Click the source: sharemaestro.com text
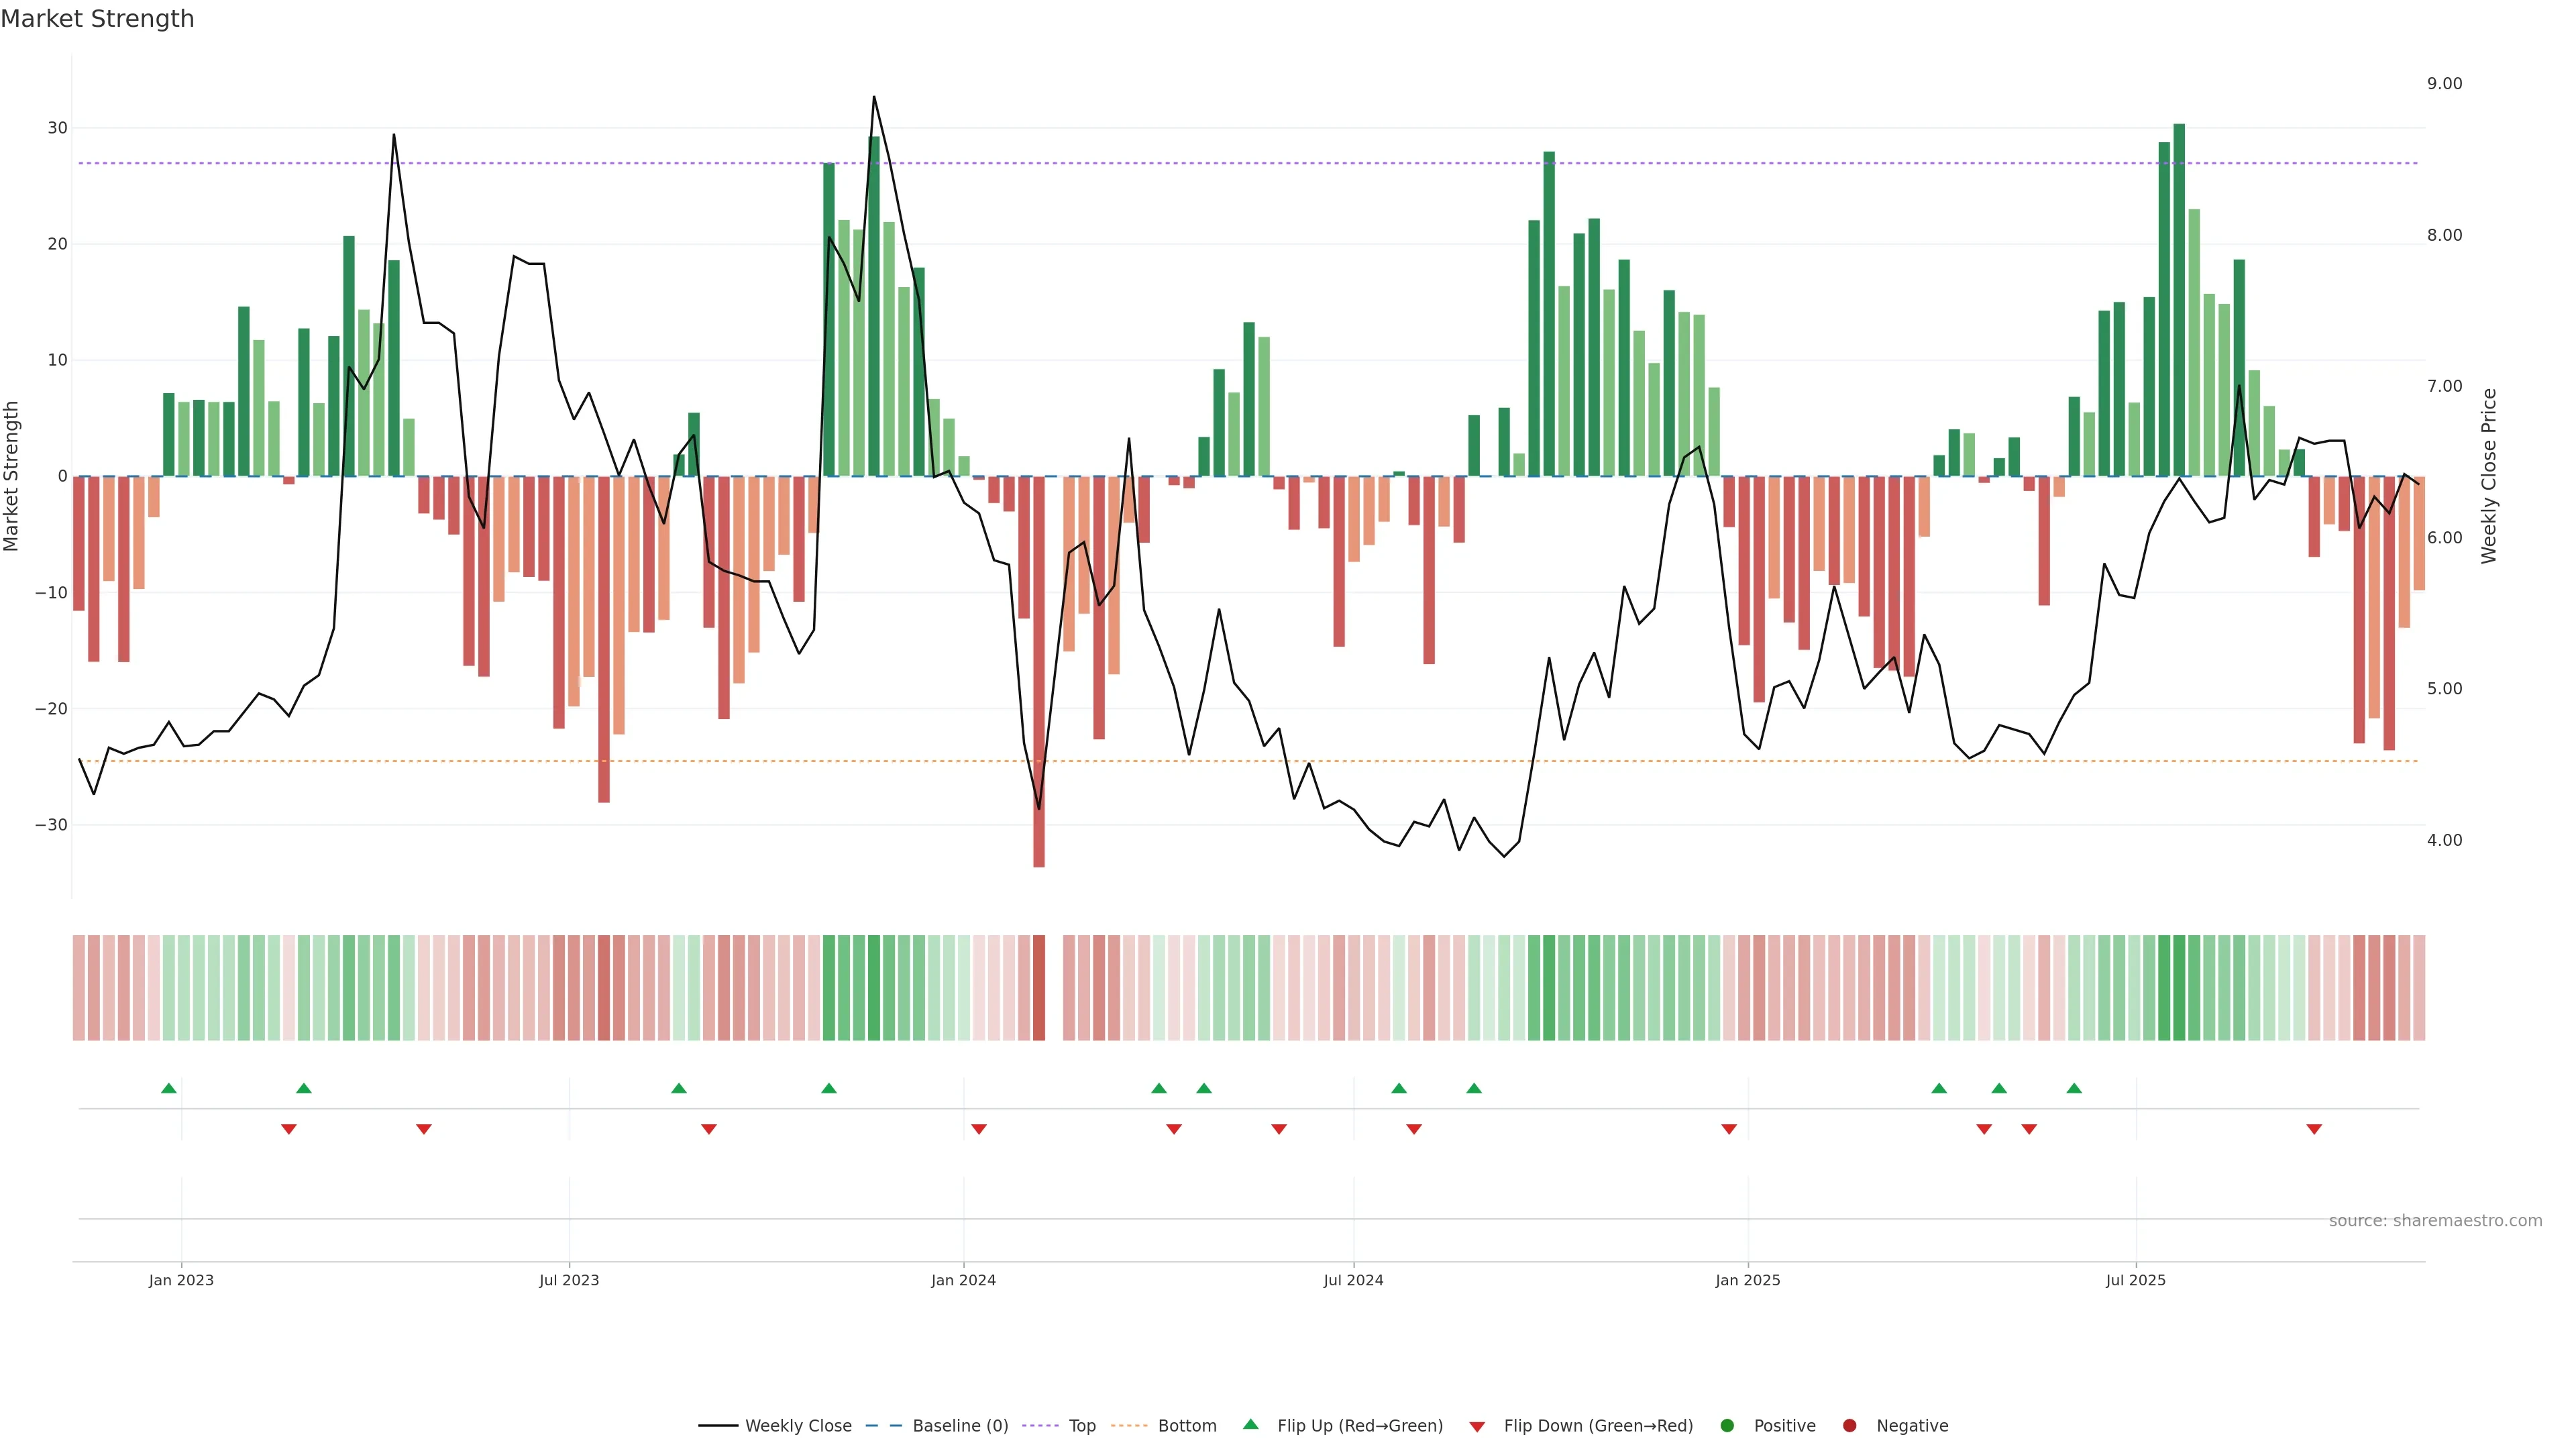 2435,1220
